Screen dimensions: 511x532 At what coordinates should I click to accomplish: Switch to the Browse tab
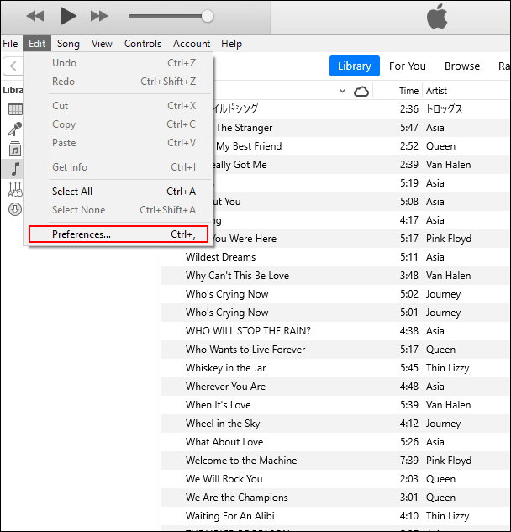[x=462, y=66]
